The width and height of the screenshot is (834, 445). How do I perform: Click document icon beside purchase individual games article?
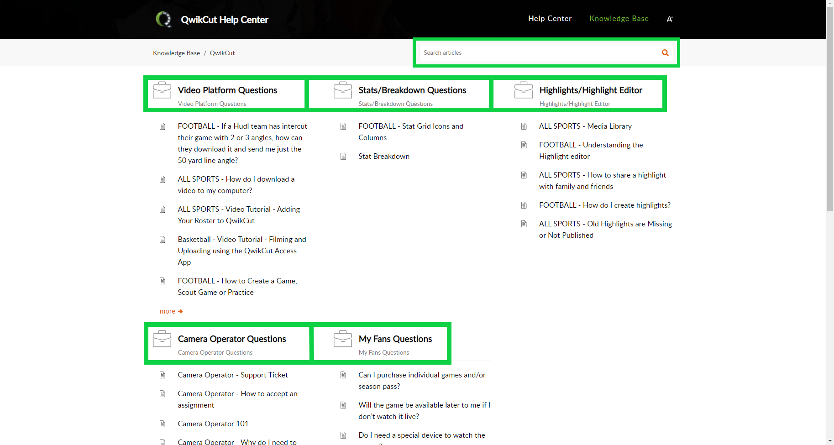click(343, 375)
